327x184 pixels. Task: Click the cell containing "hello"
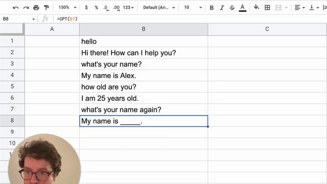tap(144, 41)
